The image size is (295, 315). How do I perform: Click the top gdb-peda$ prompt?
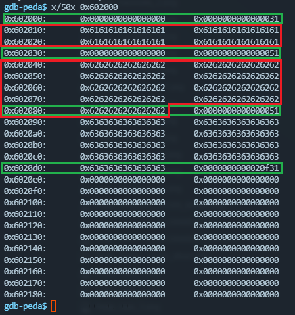coord(26,7)
